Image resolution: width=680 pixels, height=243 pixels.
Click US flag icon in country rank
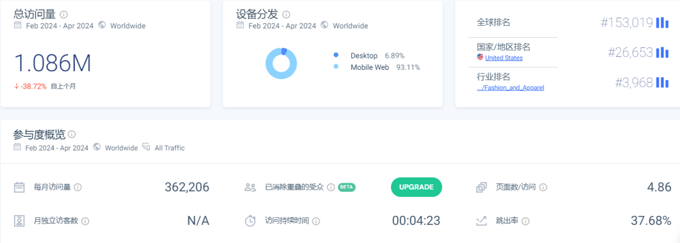pos(480,57)
